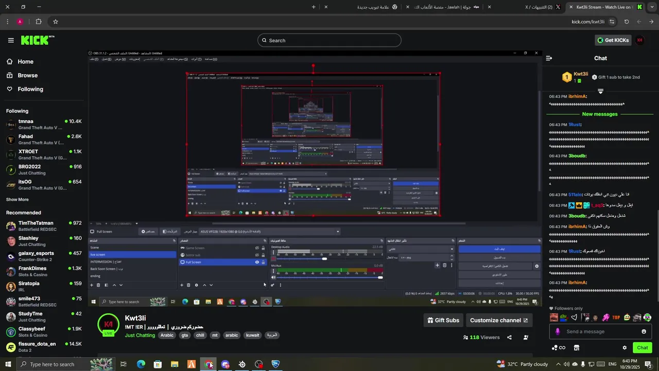The image size is (659, 371).
Task: Open BRG2022 channel in Following
Action: coord(44,170)
